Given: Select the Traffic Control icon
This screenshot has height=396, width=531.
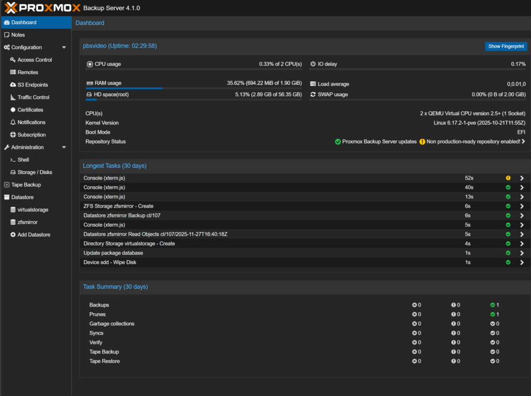Looking at the screenshot, I should pos(12,97).
